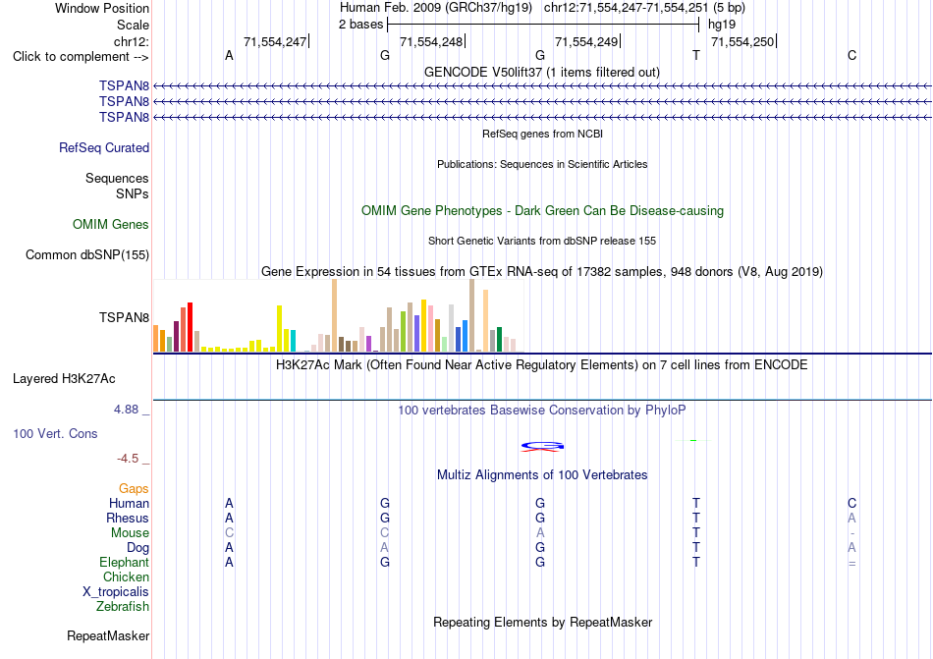Click the bottom TSPAN8 GENCODE transcript label

coord(124,117)
